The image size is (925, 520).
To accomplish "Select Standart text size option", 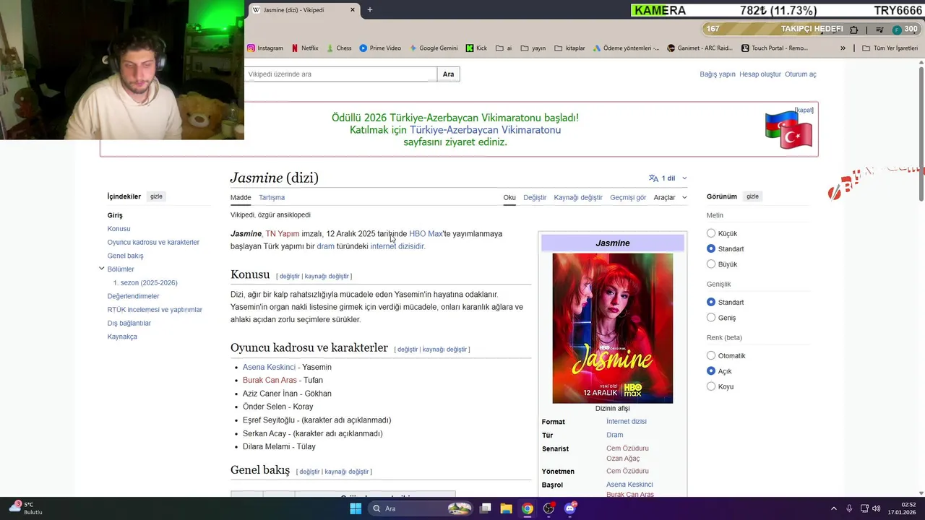I will 711,248.
